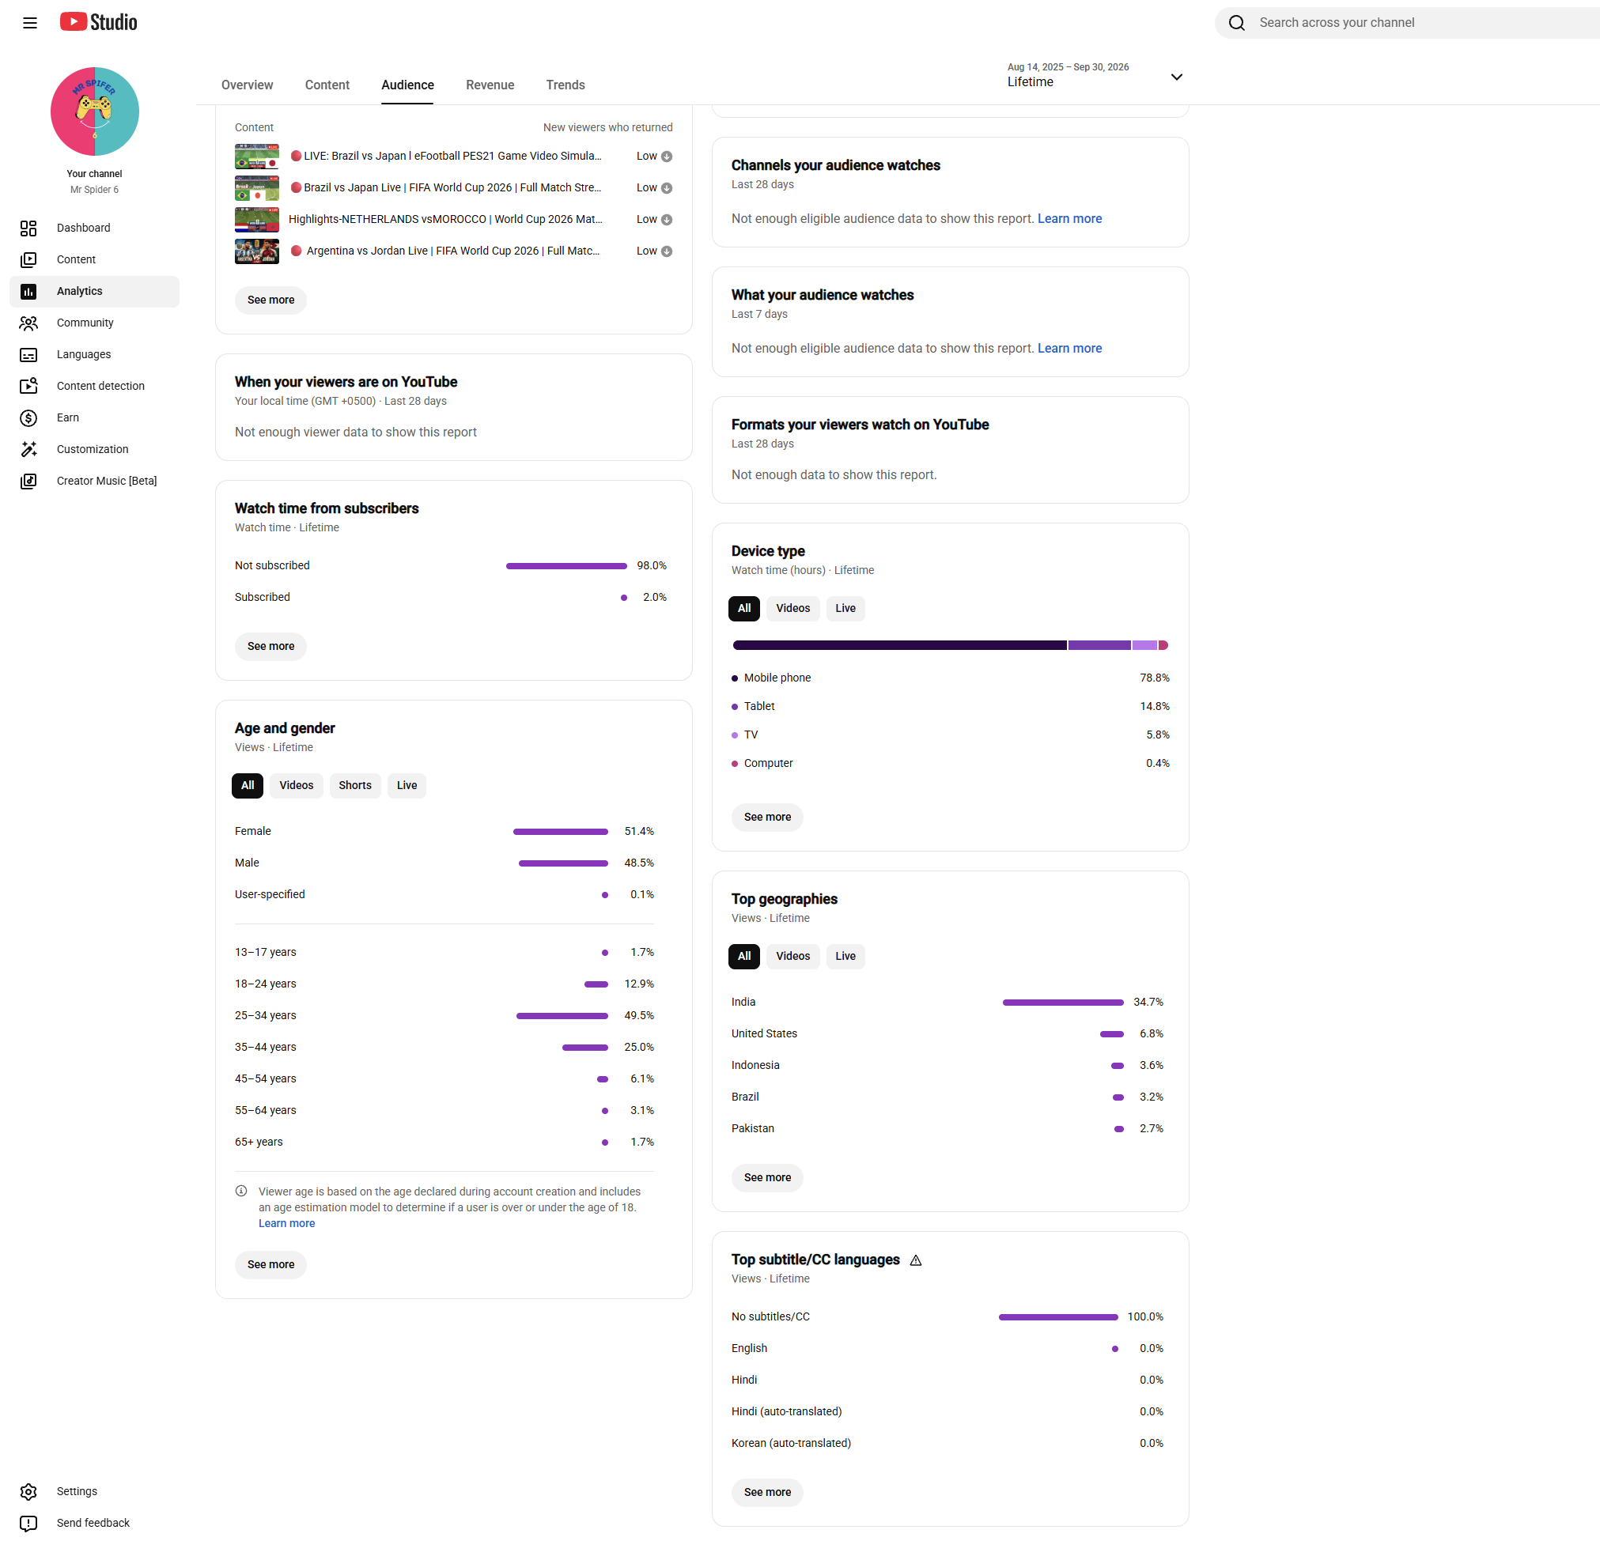
Task: Open the Earn dollar icon
Action: pos(28,418)
